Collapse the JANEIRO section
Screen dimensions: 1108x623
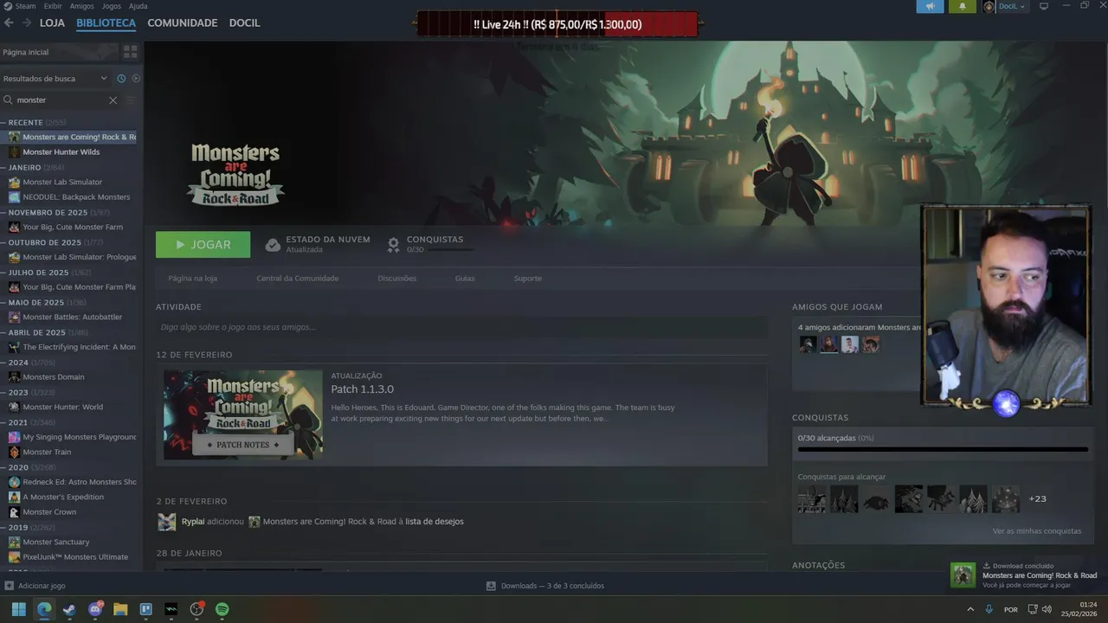(x=3, y=167)
